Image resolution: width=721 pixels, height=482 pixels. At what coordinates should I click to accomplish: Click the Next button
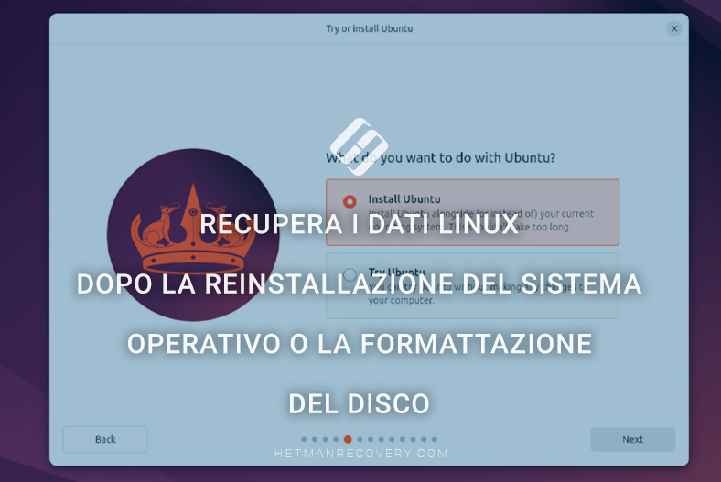633,439
